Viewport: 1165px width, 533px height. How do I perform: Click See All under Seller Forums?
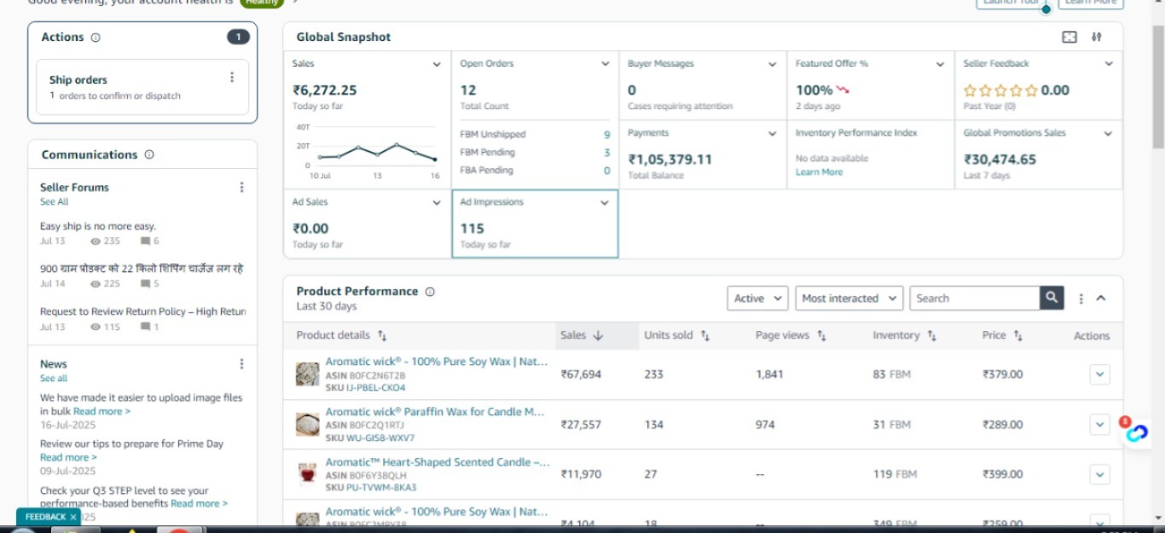54,202
